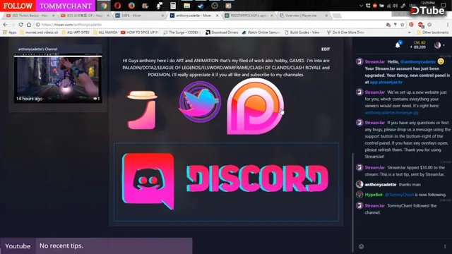Switch to the SIEFE - Mixer tab
Viewport: 452px width, 254px height.
[x=139, y=16]
